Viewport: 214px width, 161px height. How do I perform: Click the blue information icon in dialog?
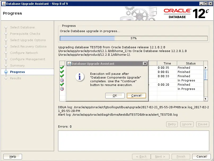pyautogui.click(x=80, y=77)
